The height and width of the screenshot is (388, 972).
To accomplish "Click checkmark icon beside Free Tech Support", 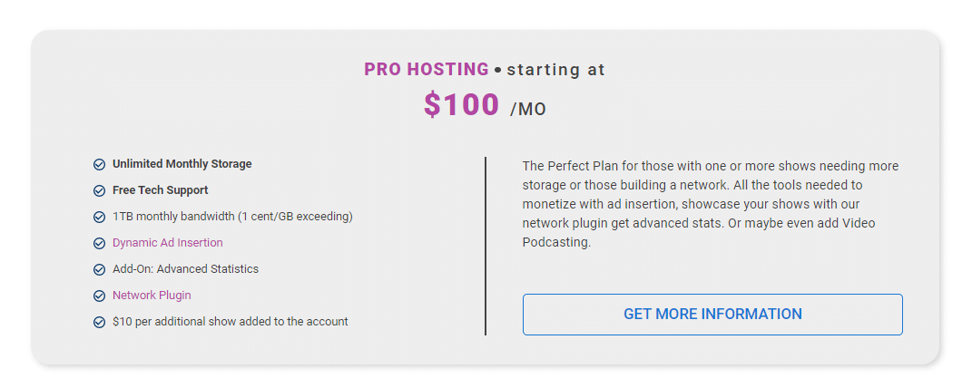I will point(99,190).
